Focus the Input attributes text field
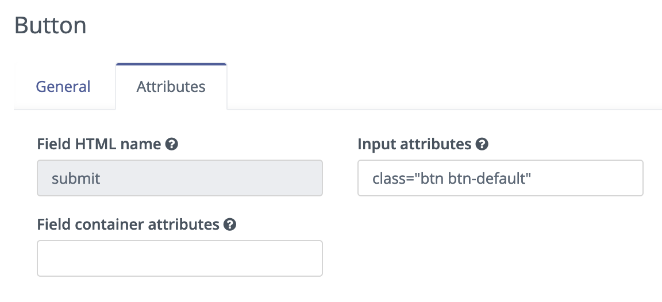 coord(501,178)
